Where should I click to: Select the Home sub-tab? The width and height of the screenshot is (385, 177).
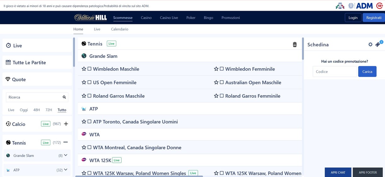tap(78, 29)
